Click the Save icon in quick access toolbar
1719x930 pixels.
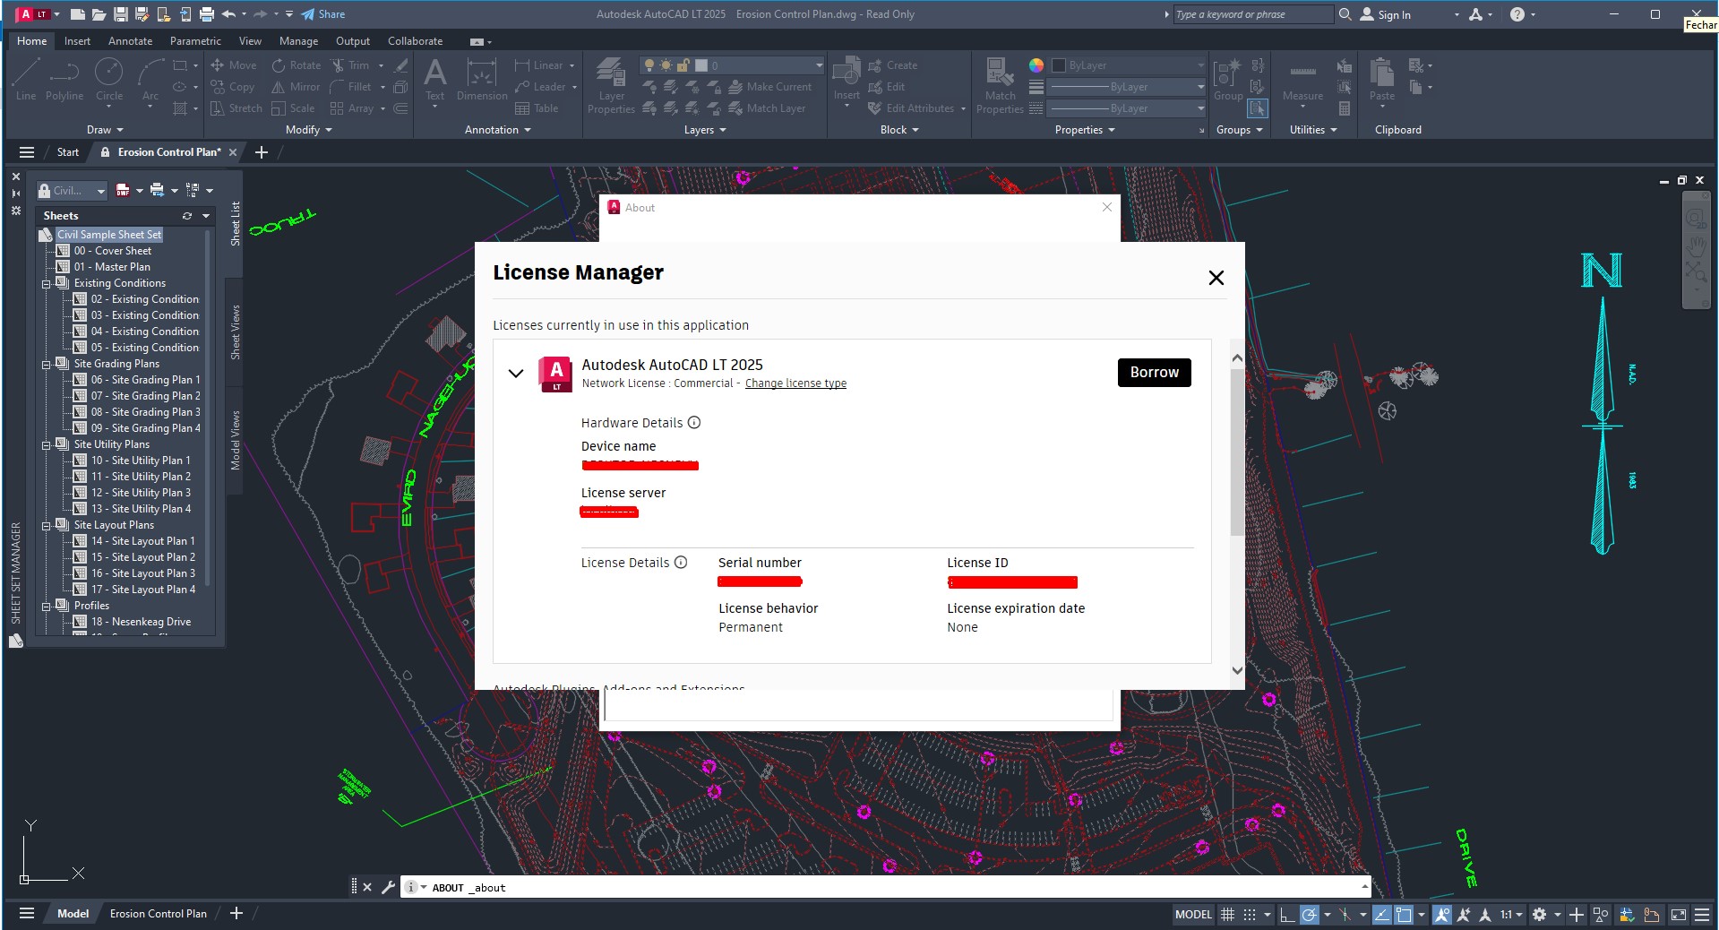click(x=120, y=14)
